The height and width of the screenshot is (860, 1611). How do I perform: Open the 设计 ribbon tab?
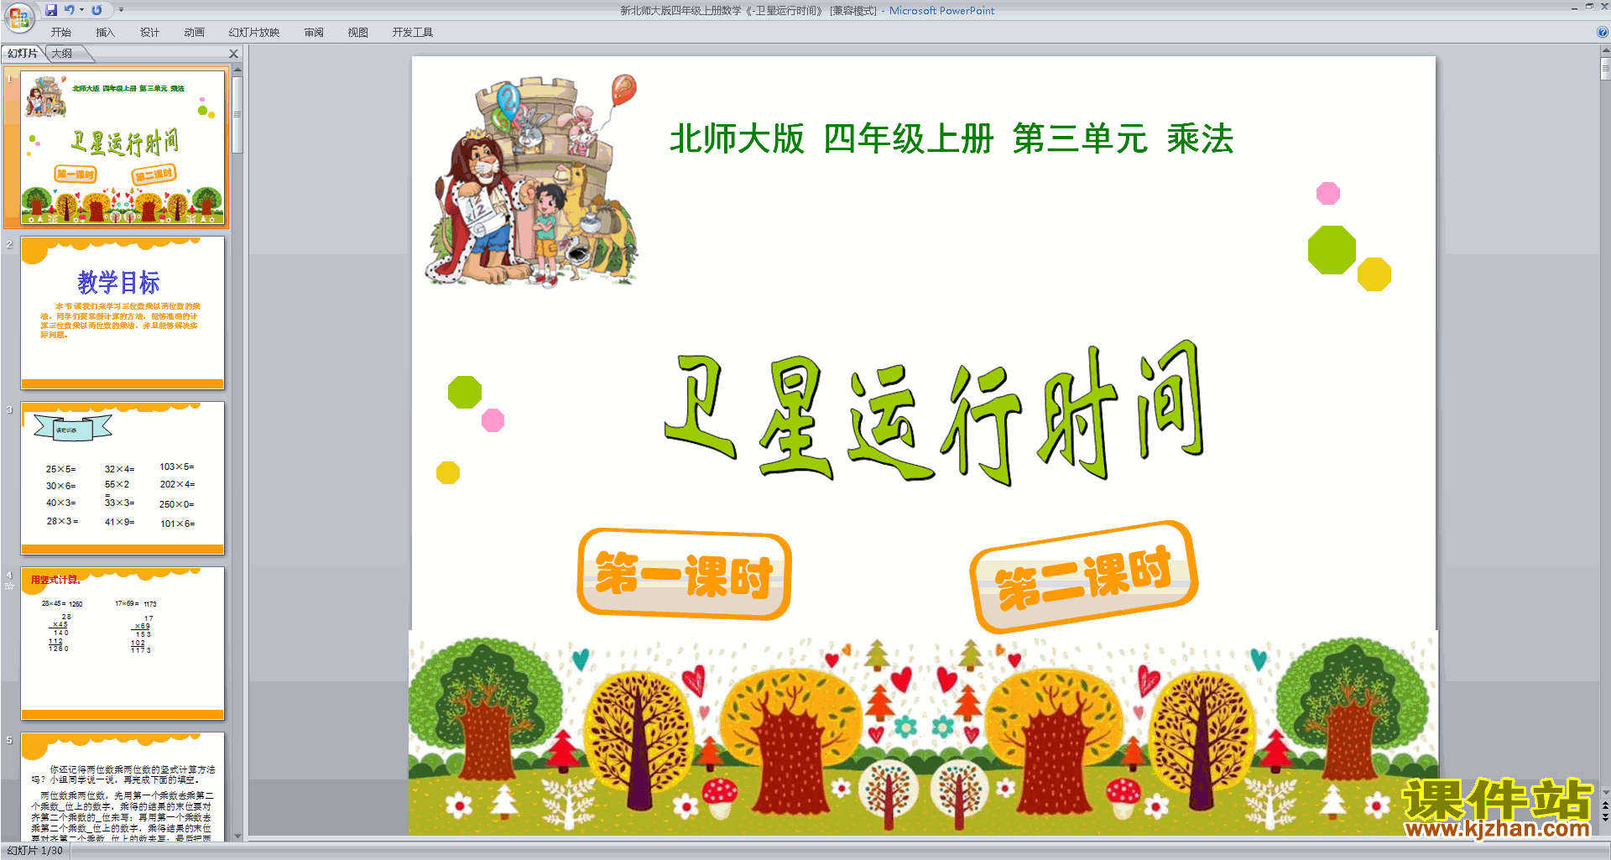149,33
